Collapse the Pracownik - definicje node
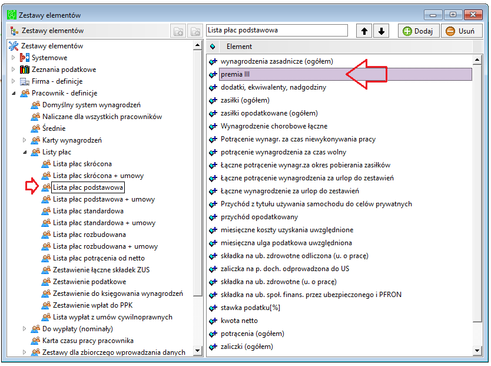Viewport: 491px width, 366px height. 14,93
